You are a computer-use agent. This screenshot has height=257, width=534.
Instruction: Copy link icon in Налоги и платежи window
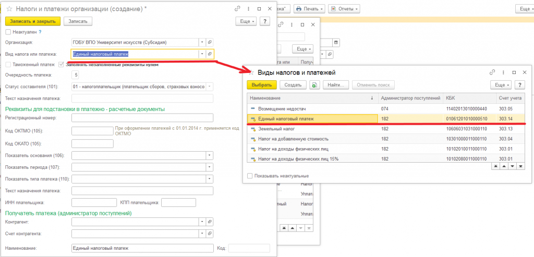point(237,9)
